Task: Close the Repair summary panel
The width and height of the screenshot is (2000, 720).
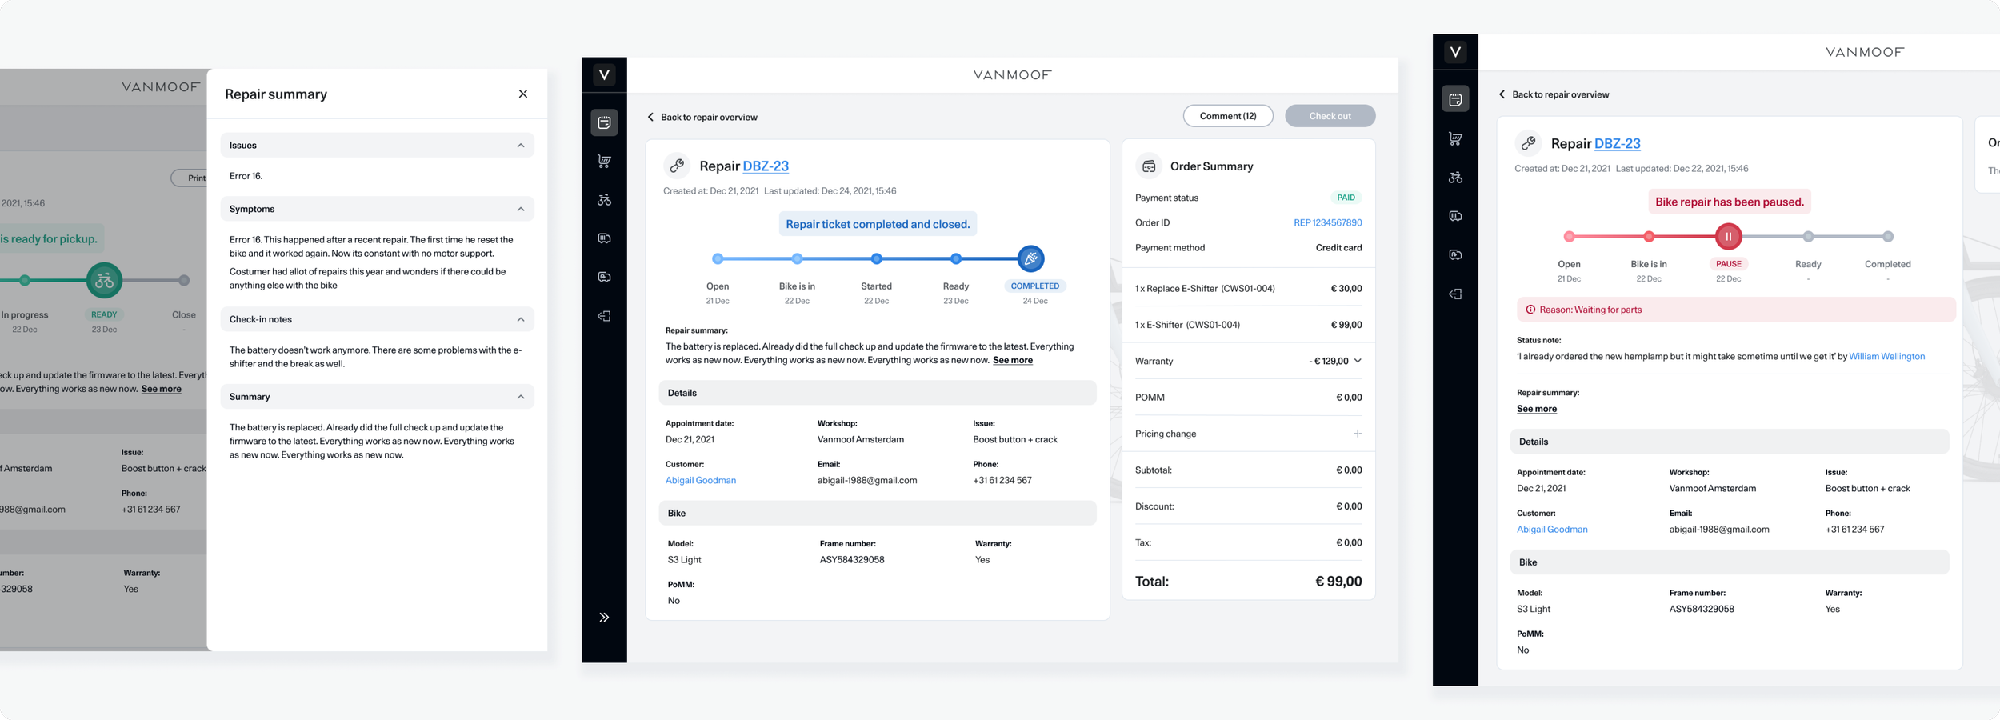Action: 522,94
